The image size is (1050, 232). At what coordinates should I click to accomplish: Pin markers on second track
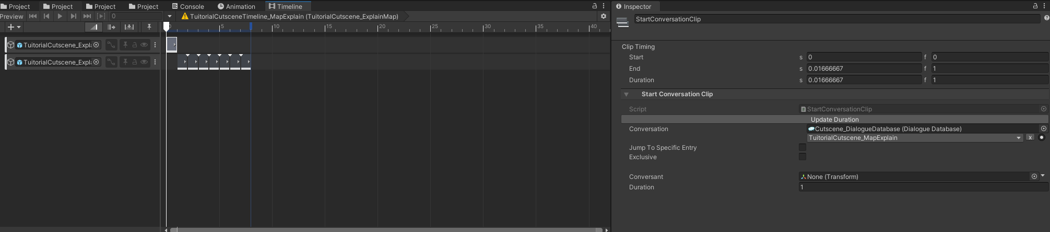click(x=125, y=62)
